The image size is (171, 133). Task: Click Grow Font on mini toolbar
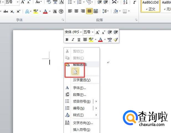98,32
